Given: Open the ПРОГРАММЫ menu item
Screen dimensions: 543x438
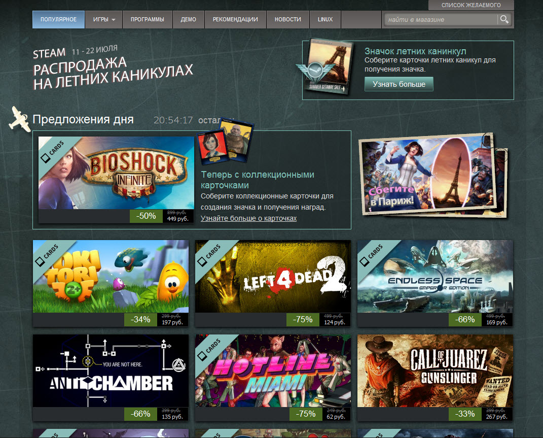Looking at the screenshot, I should coord(147,20).
